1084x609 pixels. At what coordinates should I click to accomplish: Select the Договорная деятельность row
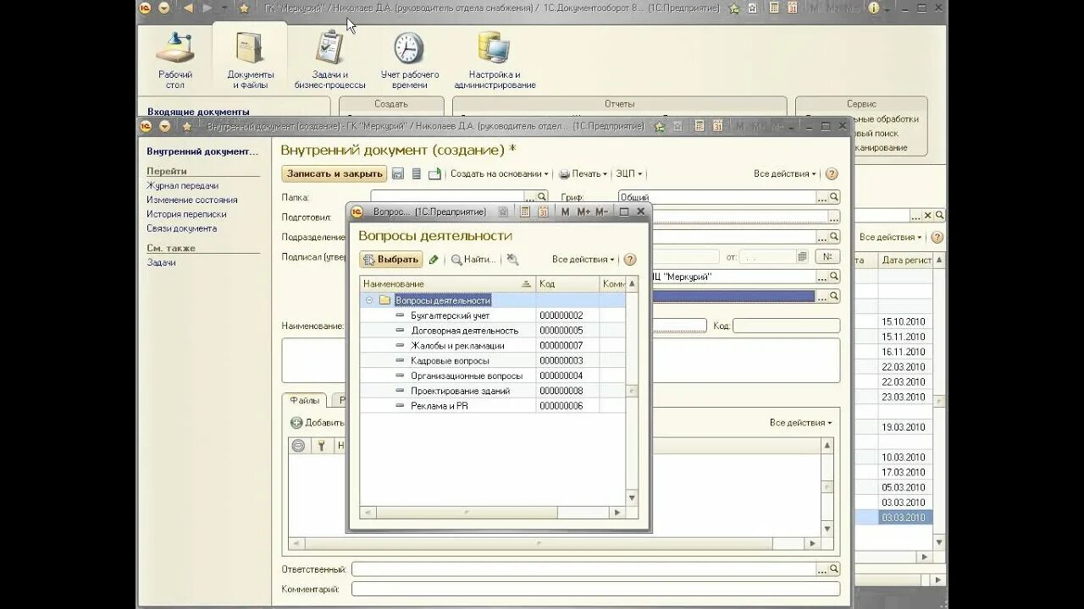493,331
